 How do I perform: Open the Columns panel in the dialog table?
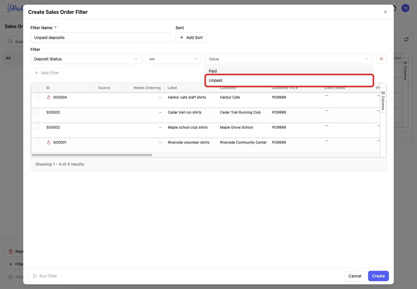[383, 100]
